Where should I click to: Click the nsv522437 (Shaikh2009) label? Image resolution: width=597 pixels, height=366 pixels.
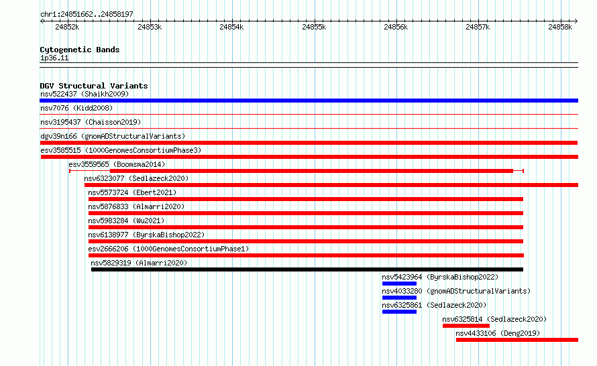(x=85, y=94)
